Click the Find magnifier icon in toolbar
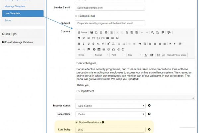Viewport: 199px width, 133px height. tap(153, 33)
